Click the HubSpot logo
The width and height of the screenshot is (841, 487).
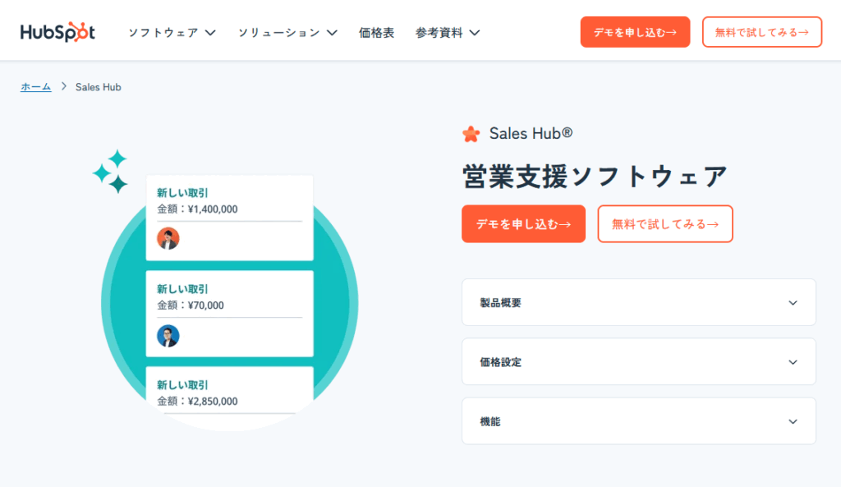[57, 32]
